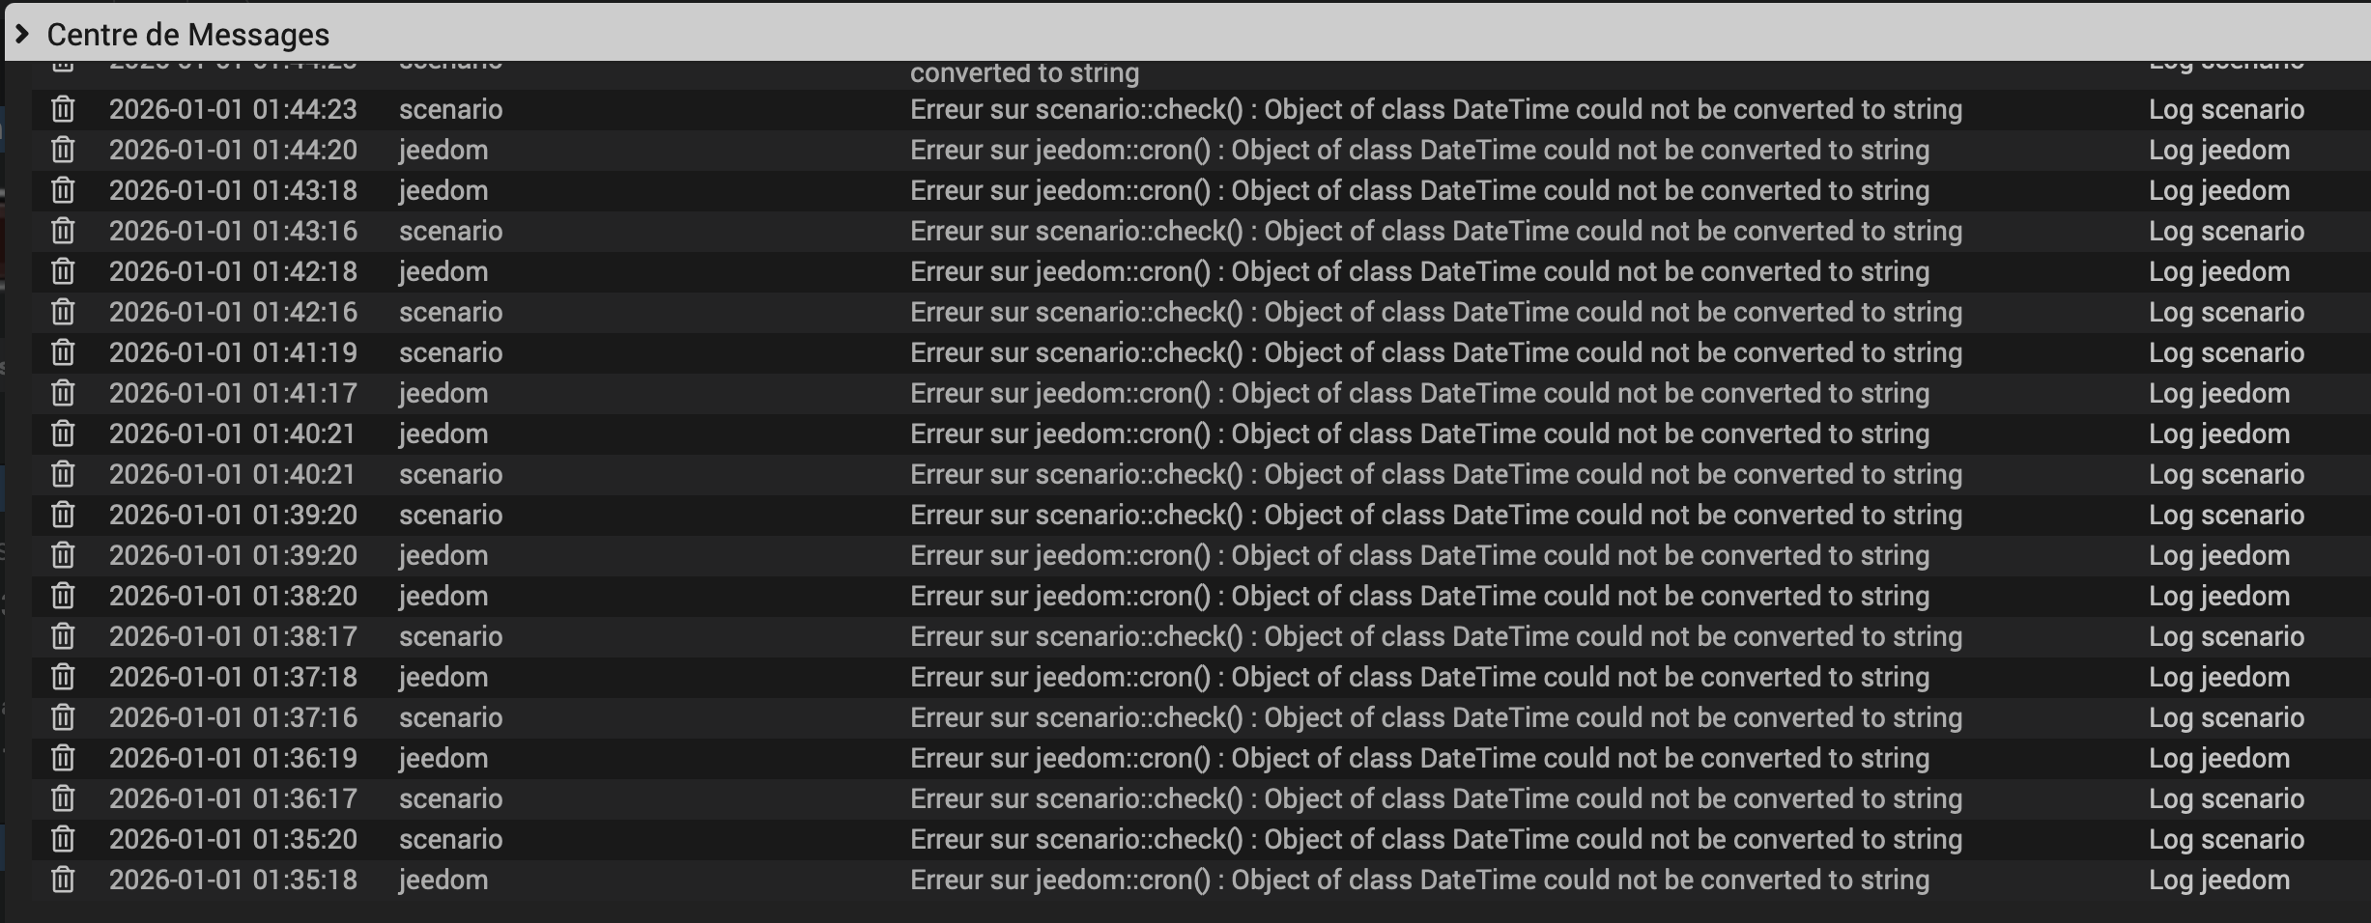Open Log scenario link for 01:35:20
2371x923 pixels.
2226,839
